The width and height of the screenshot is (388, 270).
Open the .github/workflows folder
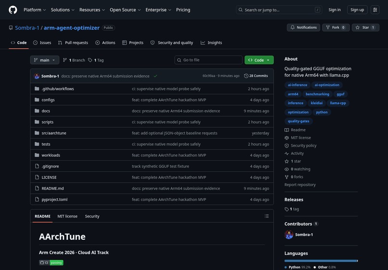click(x=58, y=89)
